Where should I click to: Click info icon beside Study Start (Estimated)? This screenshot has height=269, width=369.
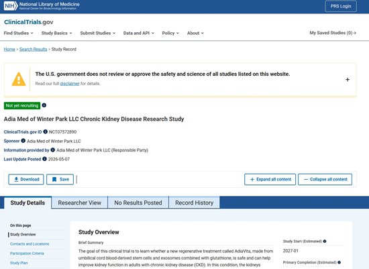325,241
